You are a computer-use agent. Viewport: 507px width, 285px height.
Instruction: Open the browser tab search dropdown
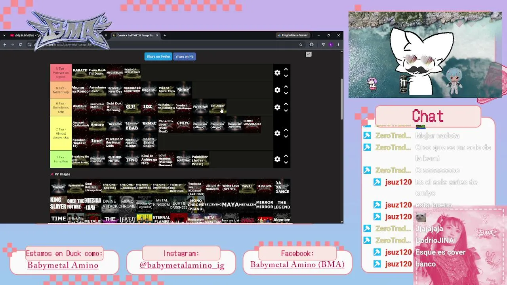point(4,35)
